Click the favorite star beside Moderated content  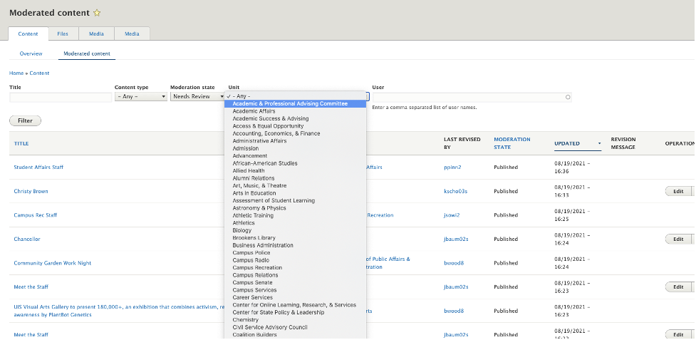tap(97, 13)
